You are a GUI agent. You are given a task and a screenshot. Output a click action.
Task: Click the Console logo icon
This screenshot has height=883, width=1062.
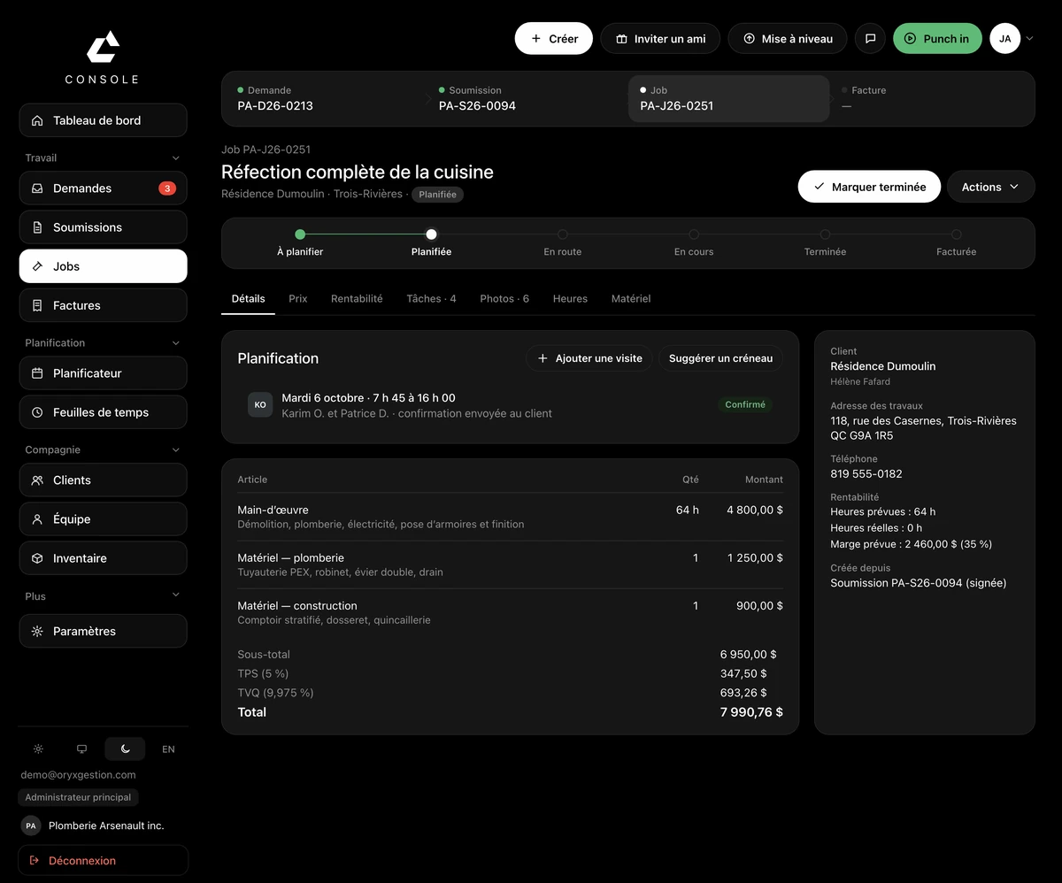point(103,47)
